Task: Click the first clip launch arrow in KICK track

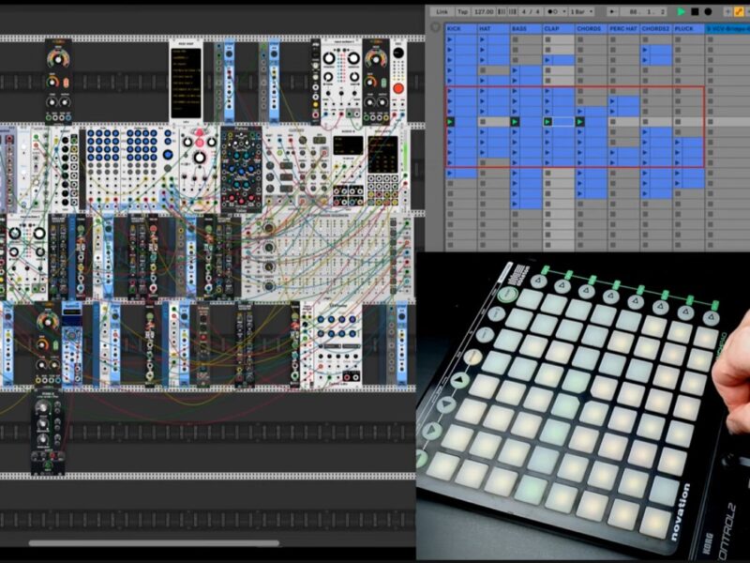Action: (450, 39)
